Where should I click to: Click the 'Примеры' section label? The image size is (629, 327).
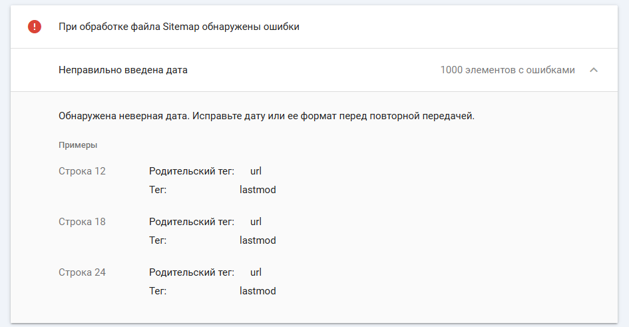(x=78, y=145)
